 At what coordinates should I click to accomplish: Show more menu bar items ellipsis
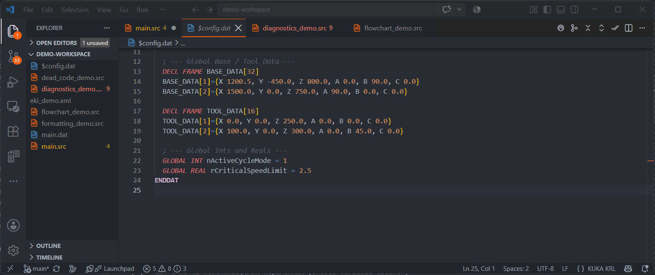162,10
